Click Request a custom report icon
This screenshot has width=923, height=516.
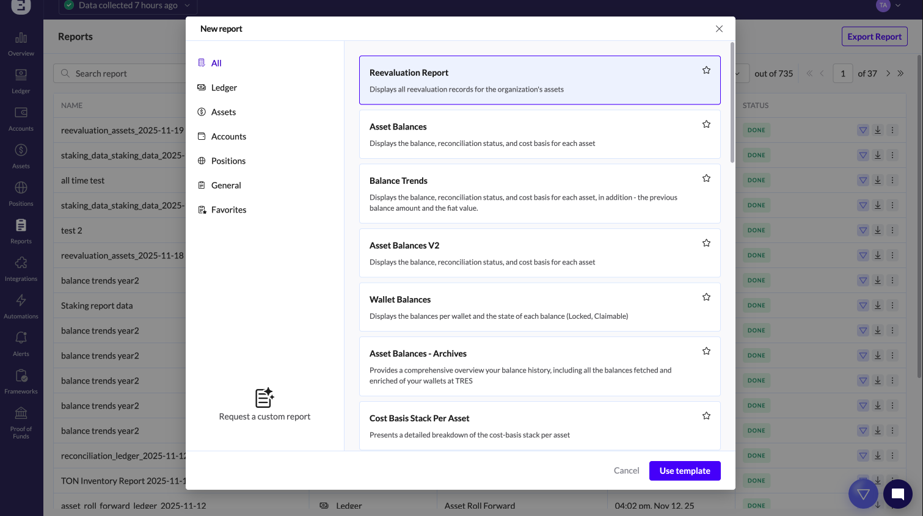click(x=264, y=398)
